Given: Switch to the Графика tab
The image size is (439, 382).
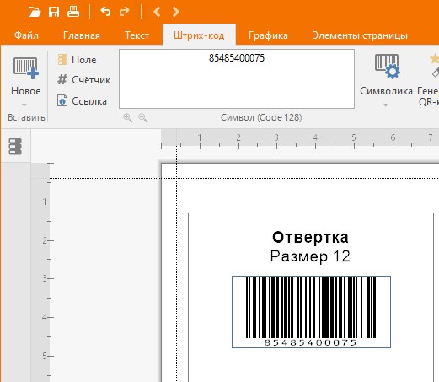Looking at the screenshot, I should 268,35.
